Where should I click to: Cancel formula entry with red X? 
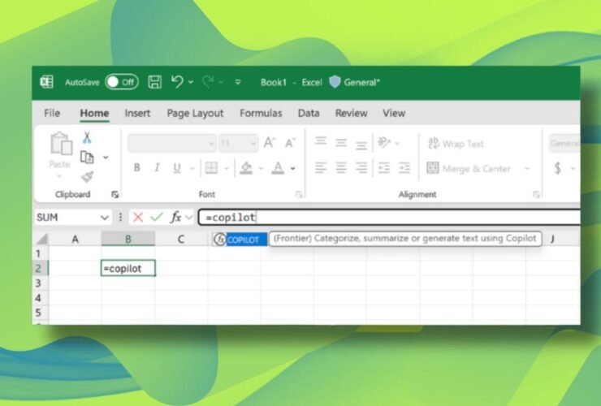[x=137, y=218]
